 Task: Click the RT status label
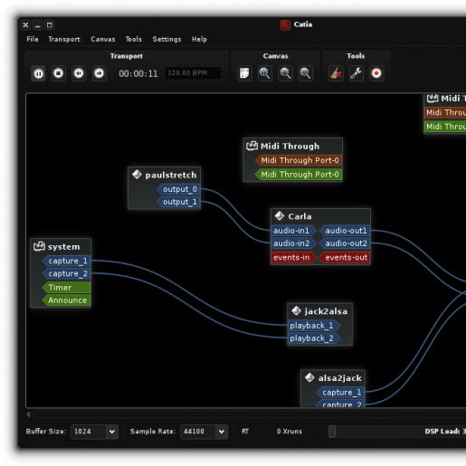[245, 432]
